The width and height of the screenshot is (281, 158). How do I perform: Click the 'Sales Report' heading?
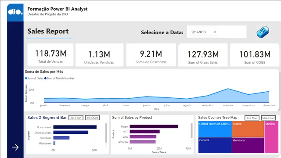pyautogui.click(x=48, y=31)
